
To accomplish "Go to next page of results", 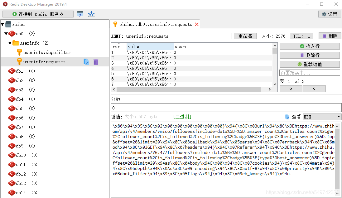I will click(x=314, y=89).
